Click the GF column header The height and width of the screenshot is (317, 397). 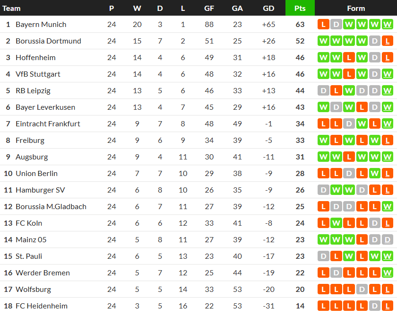[209, 8]
